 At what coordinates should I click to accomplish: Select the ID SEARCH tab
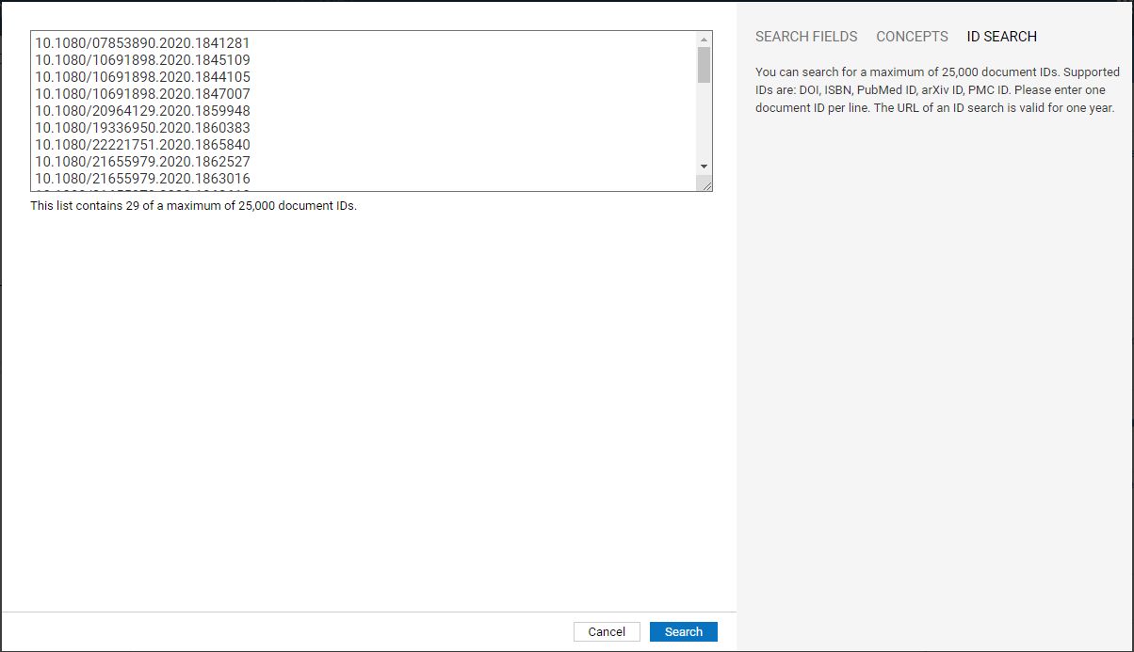click(x=1001, y=37)
